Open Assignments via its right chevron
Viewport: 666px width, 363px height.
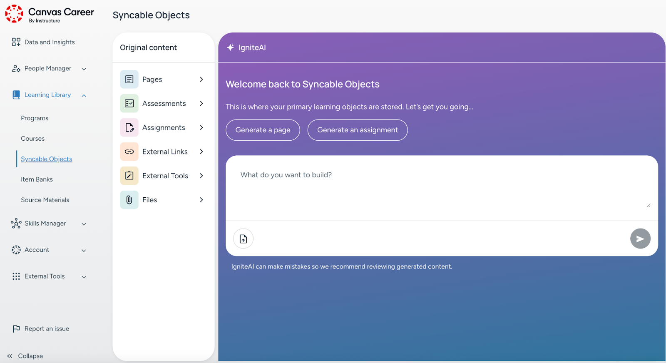201,127
